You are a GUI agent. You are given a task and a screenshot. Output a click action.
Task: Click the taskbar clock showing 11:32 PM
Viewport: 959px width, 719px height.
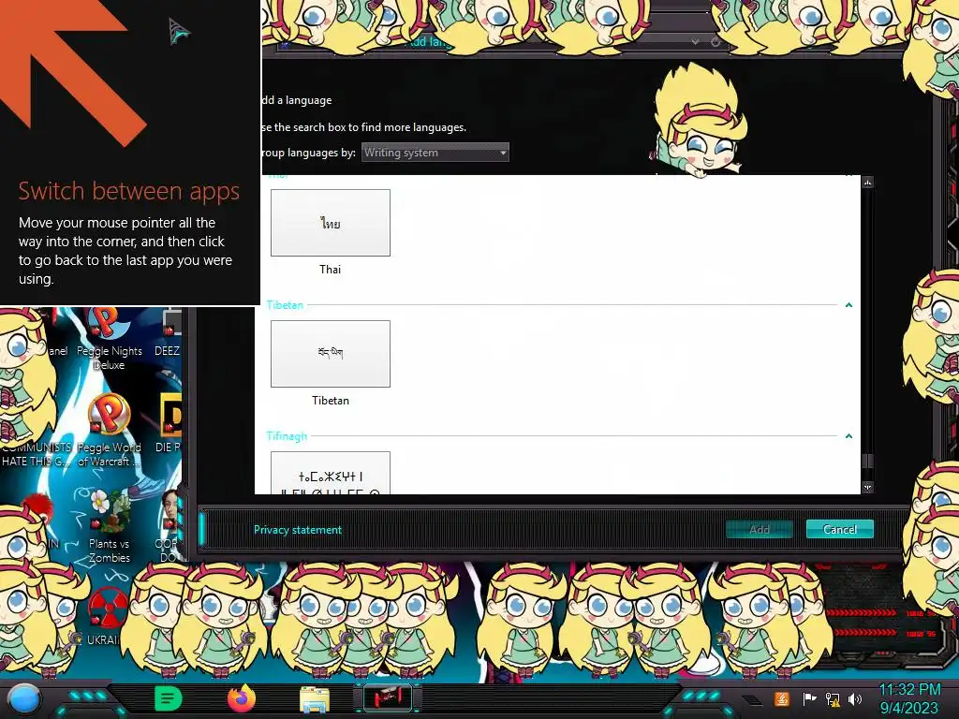click(x=909, y=698)
